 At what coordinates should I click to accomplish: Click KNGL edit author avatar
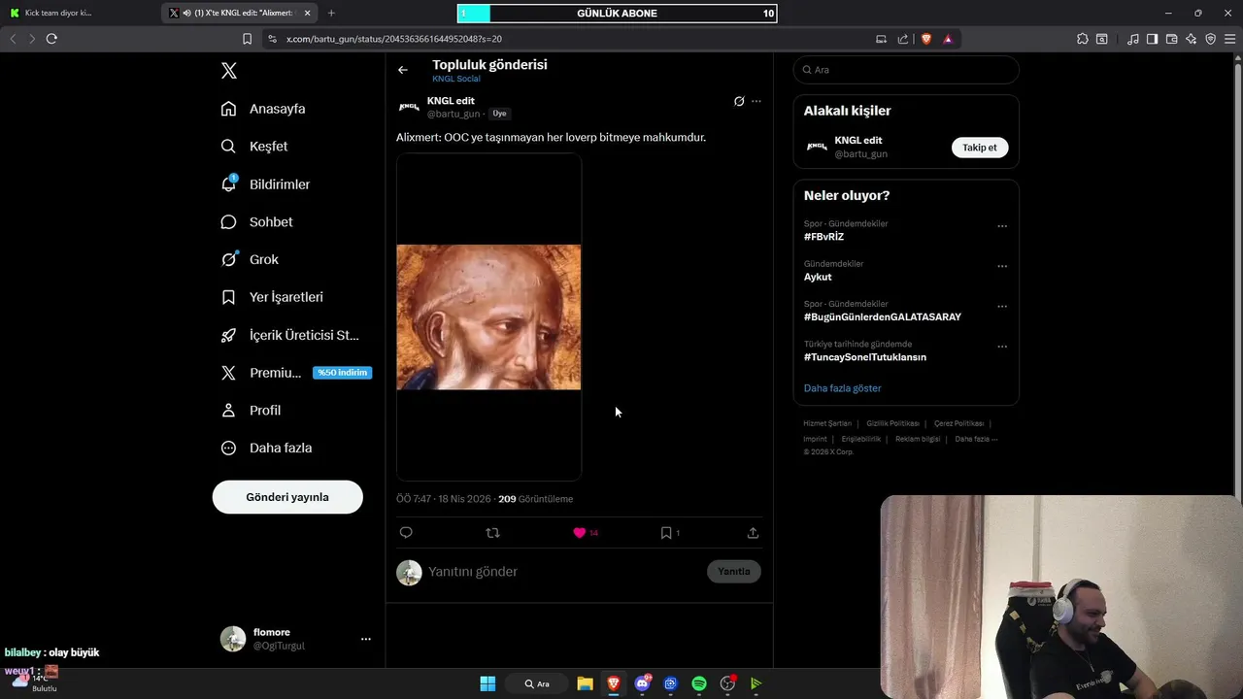409,107
